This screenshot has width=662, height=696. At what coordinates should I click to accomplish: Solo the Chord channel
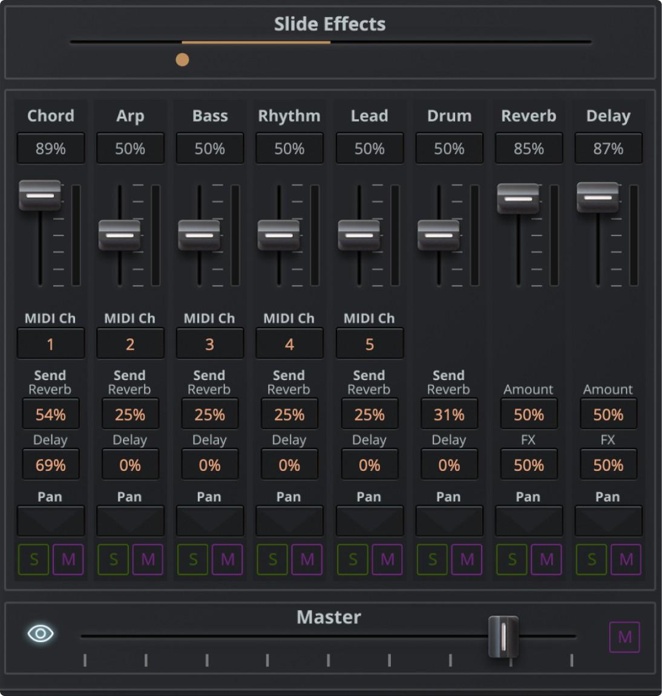33,559
